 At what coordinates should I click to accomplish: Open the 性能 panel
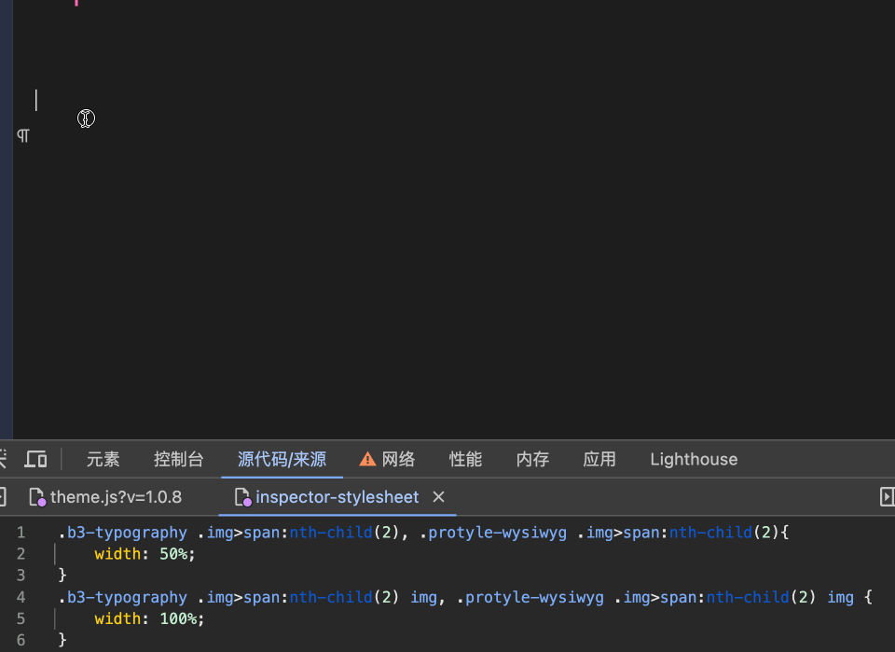[465, 459]
